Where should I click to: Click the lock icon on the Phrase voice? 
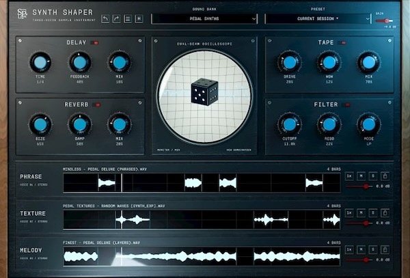(385, 176)
